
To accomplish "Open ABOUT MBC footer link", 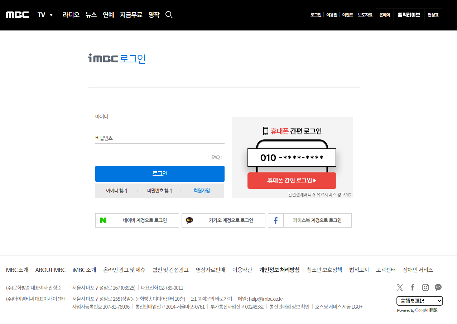I will (x=50, y=270).
